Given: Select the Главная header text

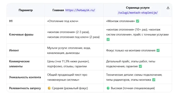Looking at the screenshot, I should [58, 10].
